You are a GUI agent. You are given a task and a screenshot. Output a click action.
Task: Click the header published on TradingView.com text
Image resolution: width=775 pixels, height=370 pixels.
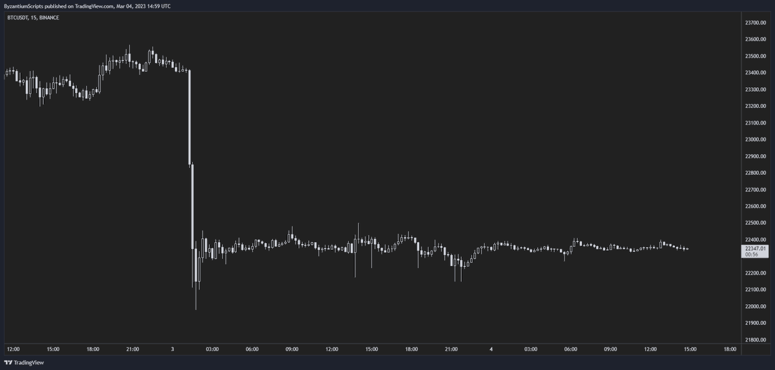point(87,6)
